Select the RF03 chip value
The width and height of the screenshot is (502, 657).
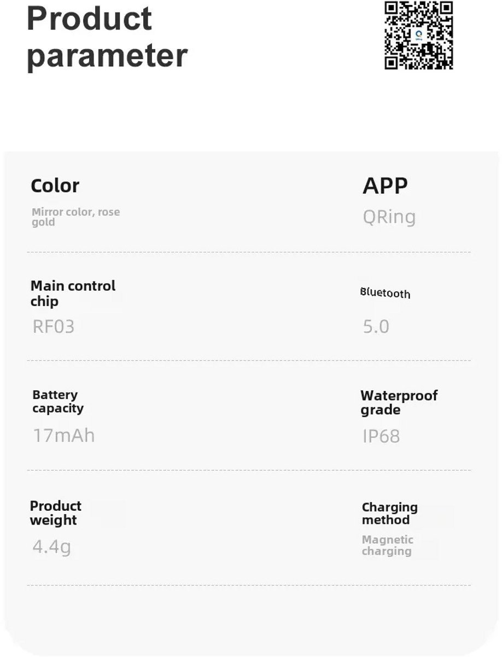pos(53,327)
